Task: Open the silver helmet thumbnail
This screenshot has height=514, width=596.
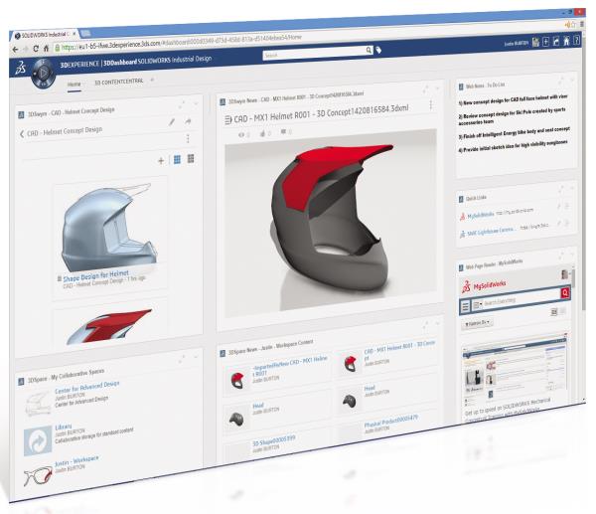Action: 110,227
